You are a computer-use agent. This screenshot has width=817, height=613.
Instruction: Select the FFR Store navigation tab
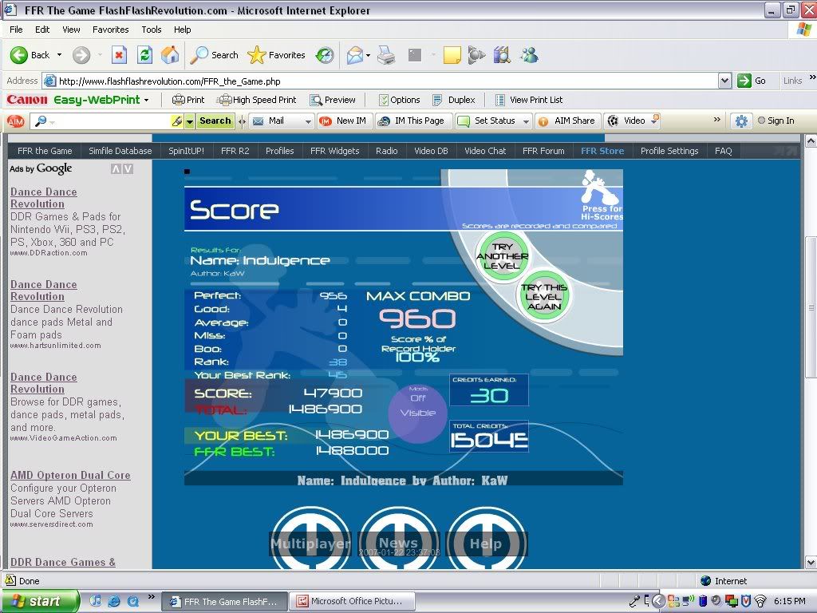602,151
